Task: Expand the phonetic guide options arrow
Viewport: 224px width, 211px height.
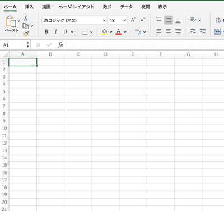Action: click(x=144, y=32)
